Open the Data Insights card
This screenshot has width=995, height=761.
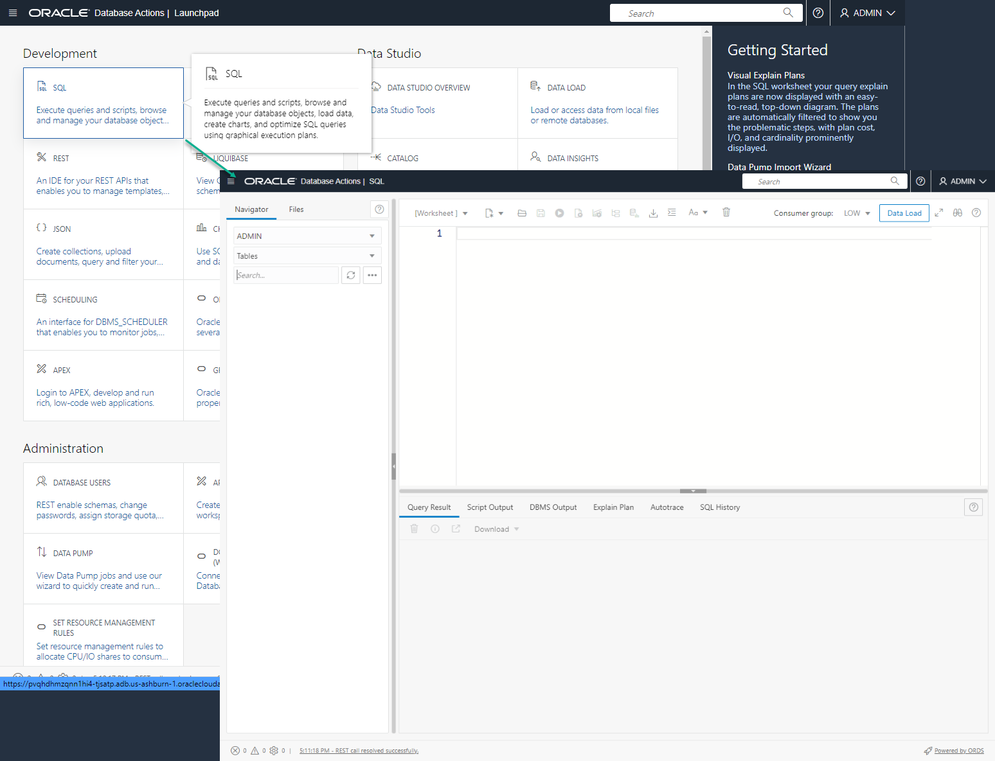coord(598,155)
